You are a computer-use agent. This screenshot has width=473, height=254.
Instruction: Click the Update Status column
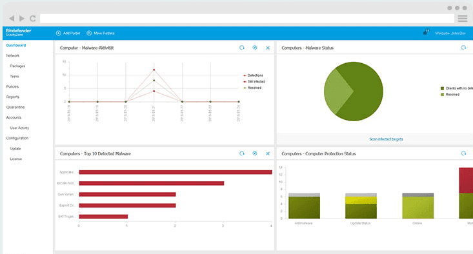coord(361,206)
